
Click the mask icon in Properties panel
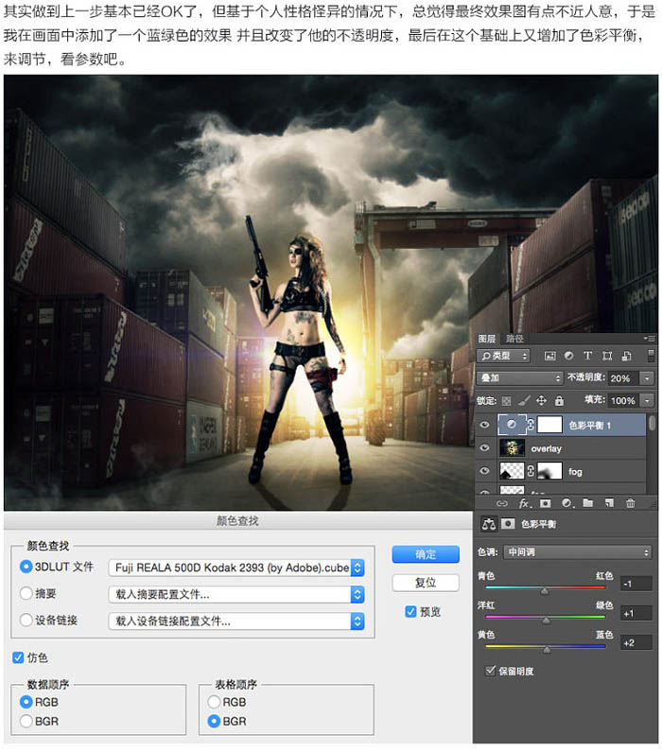point(508,524)
